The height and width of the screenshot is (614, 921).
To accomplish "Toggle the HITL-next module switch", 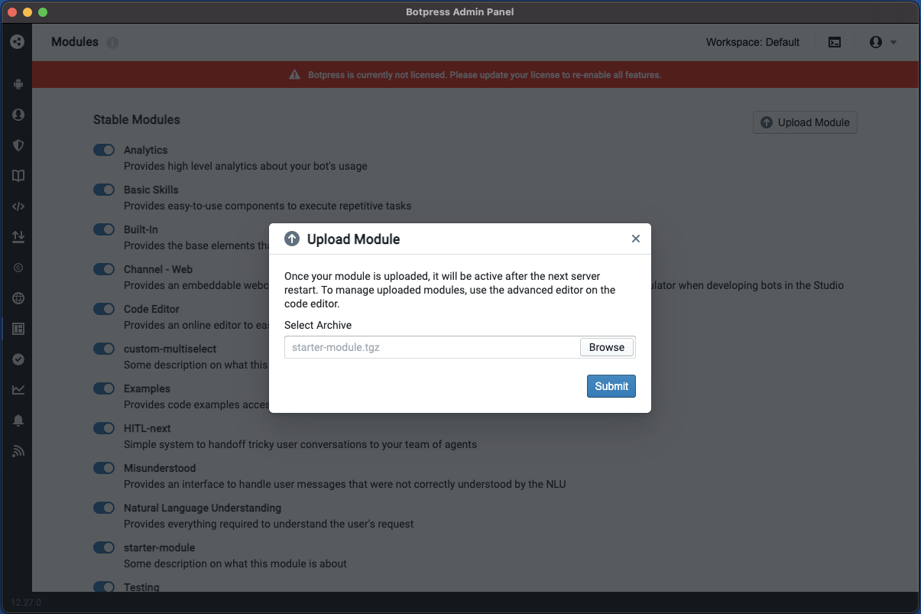I will click(104, 428).
